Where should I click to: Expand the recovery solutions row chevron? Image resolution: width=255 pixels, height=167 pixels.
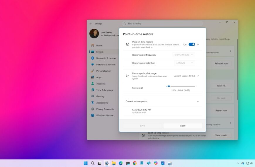click(x=230, y=123)
